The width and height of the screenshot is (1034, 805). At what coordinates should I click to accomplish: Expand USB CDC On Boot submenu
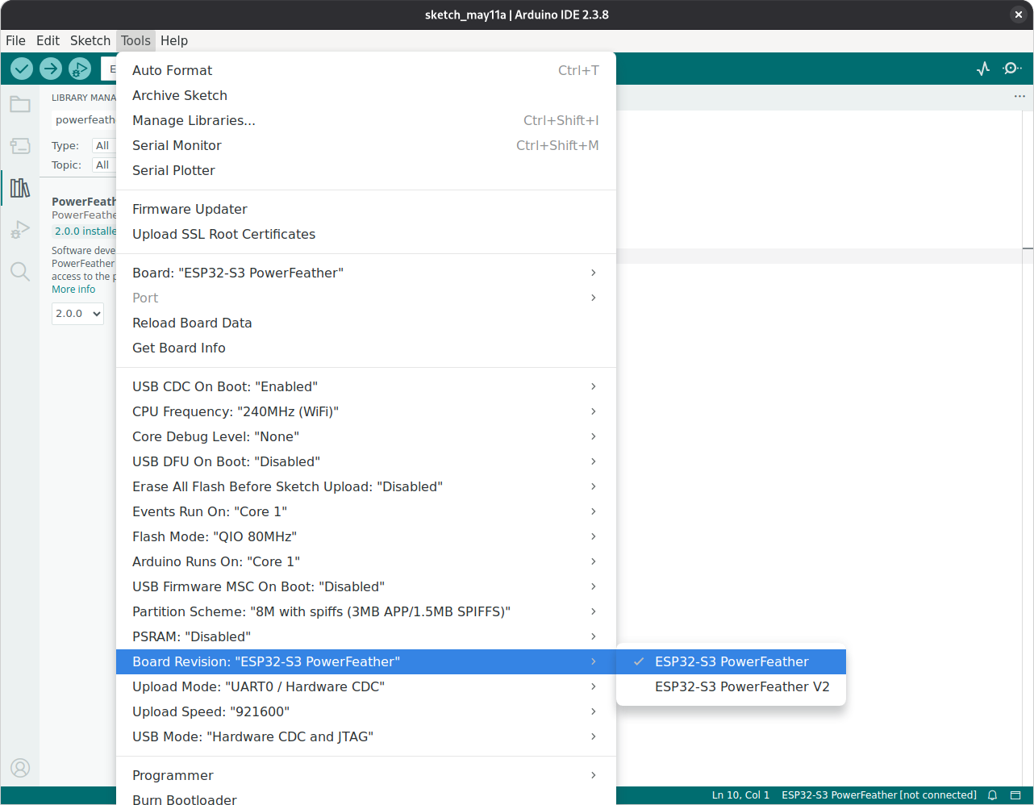click(366, 386)
